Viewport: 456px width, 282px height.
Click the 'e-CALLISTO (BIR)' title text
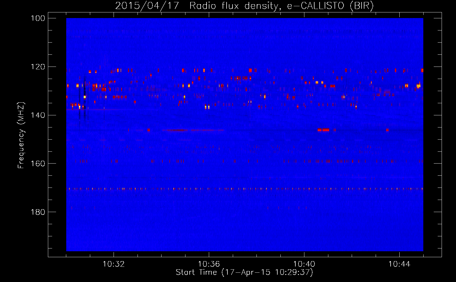point(330,6)
